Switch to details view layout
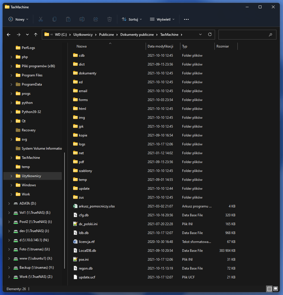283x295 pixels. click(x=269, y=289)
